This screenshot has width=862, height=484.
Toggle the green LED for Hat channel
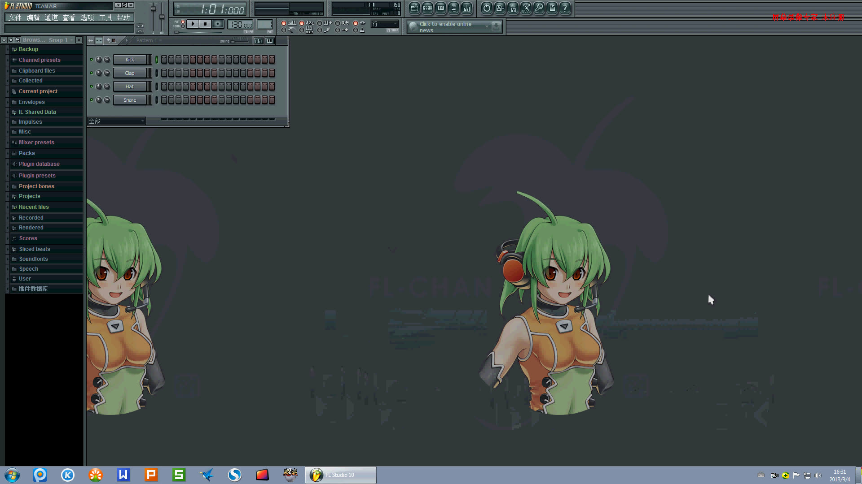pyautogui.click(x=91, y=86)
